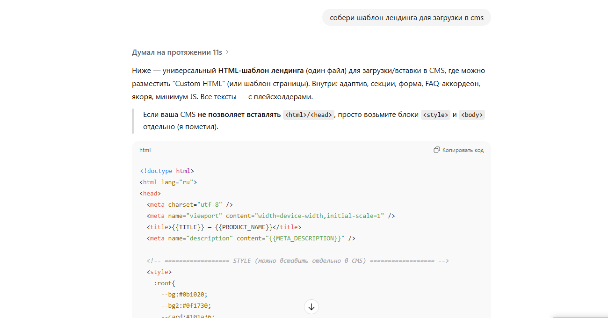Click the STYLE comment line in the code
608x318 pixels.
pos(297,261)
